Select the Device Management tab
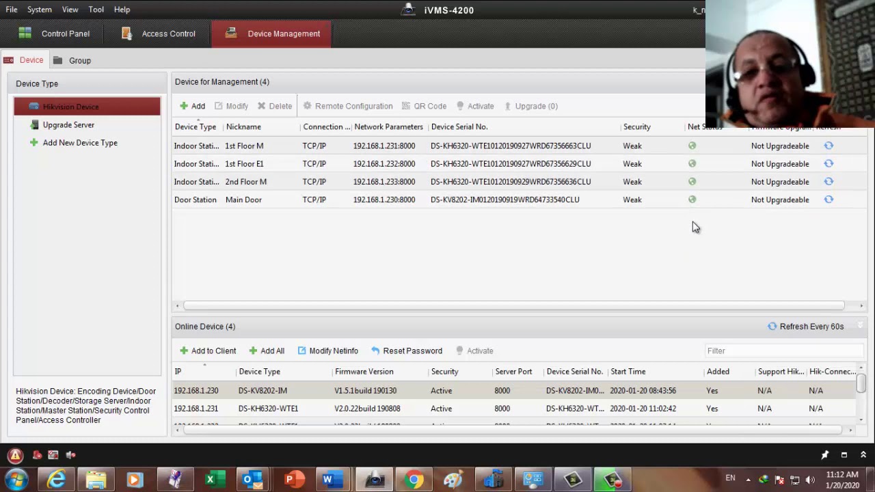875x492 pixels. [x=271, y=33]
